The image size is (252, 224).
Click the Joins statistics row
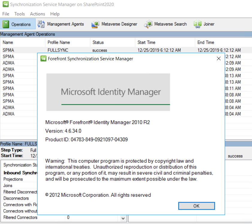pos(8,186)
